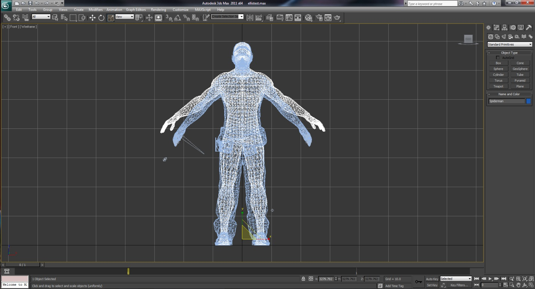Image resolution: width=535 pixels, height=289 pixels.
Task: Collapse the Object Type rollout
Action: 509,53
